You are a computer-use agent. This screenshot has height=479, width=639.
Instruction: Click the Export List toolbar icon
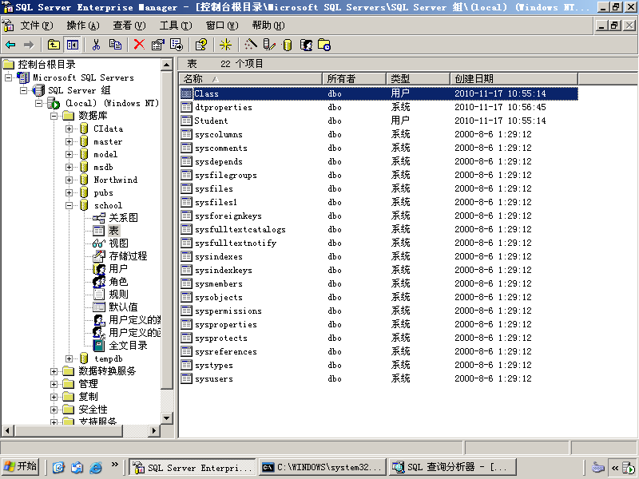coord(177,45)
